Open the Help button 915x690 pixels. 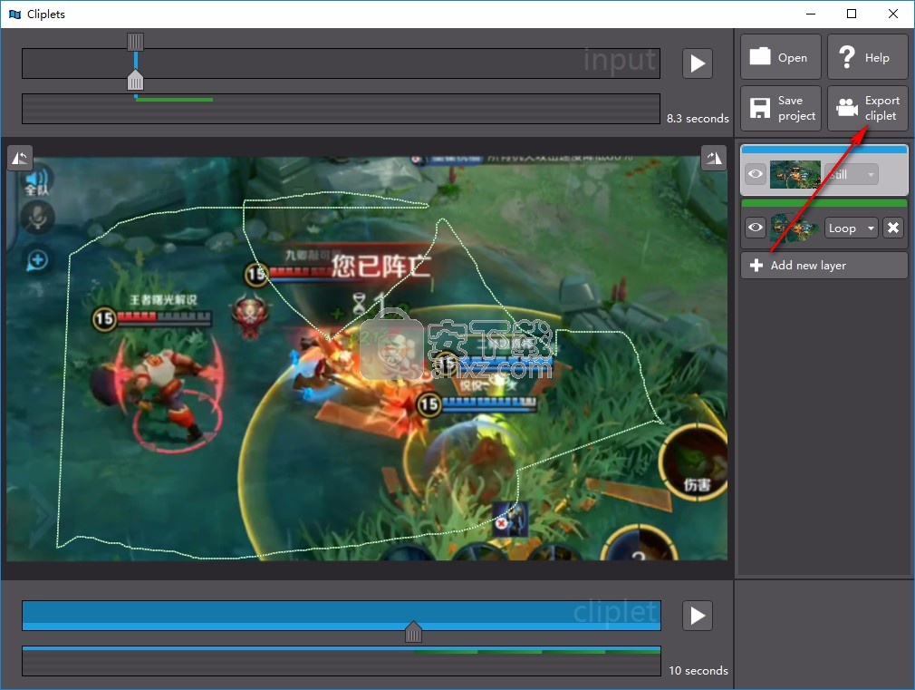click(x=867, y=57)
